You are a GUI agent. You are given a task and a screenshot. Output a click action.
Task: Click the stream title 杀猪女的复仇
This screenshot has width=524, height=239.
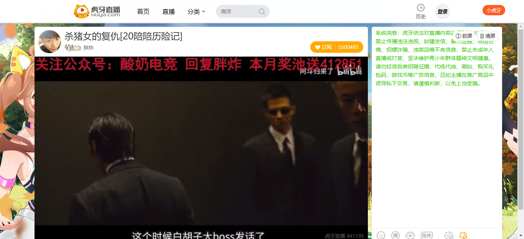point(124,36)
